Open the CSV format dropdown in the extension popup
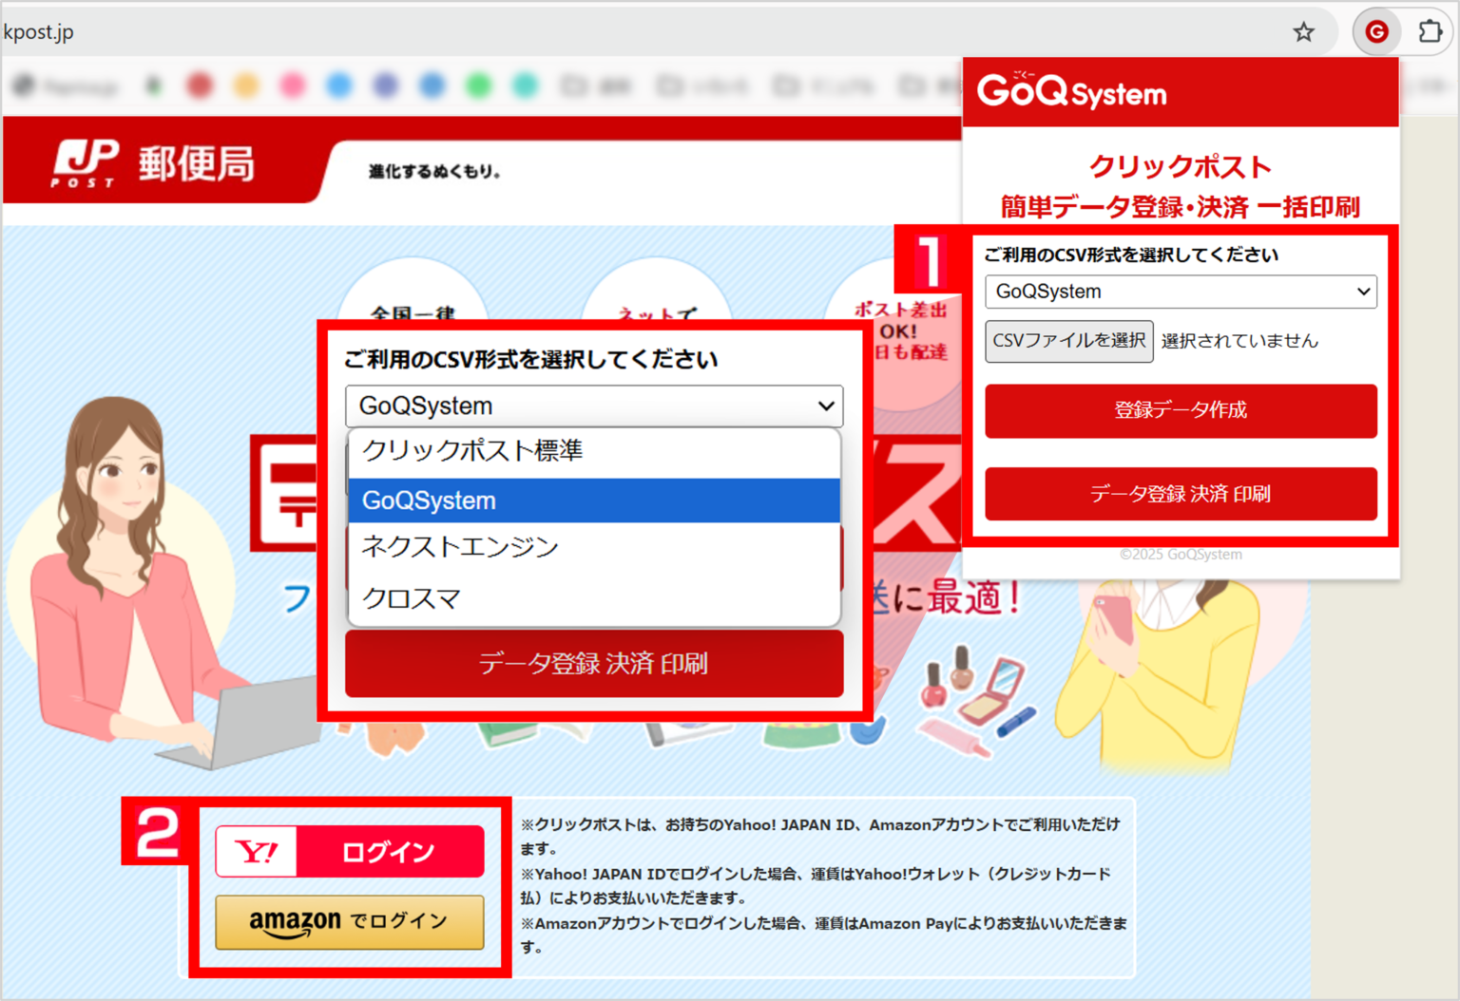Viewport: 1460px width, 1001px height. pos(1181,292)
